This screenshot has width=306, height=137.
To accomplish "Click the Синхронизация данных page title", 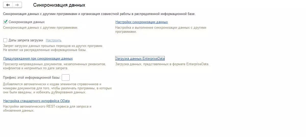I will click(x=59, y=5).
